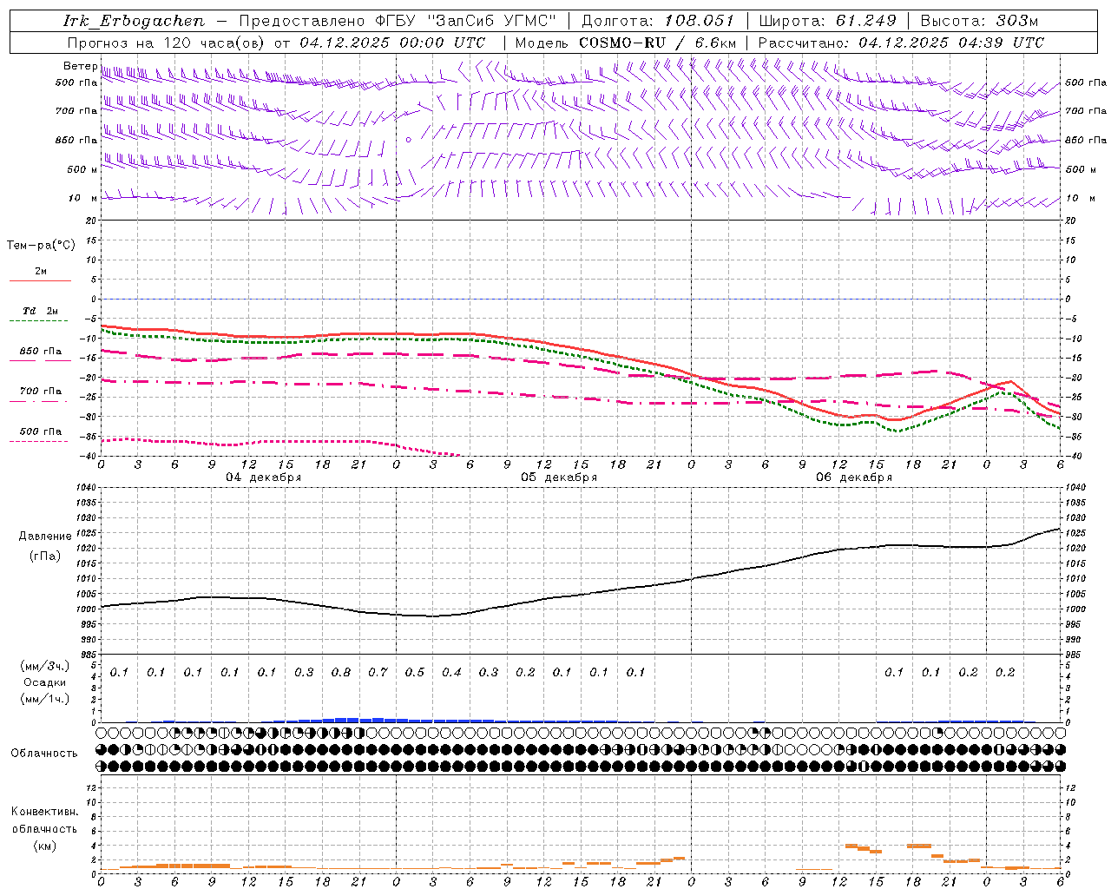Screen dimensions: 1111x889
Task: Click the 'Долгота: 108.051' longitude field
Action: coord(658,21)
